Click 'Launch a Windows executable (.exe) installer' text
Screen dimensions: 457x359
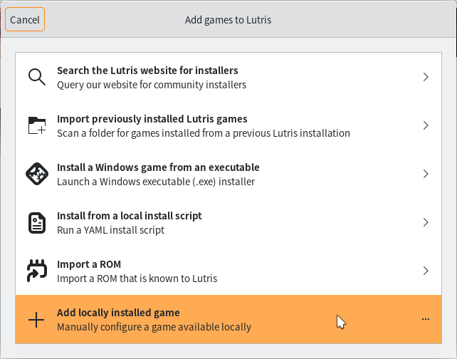(156, 182)
